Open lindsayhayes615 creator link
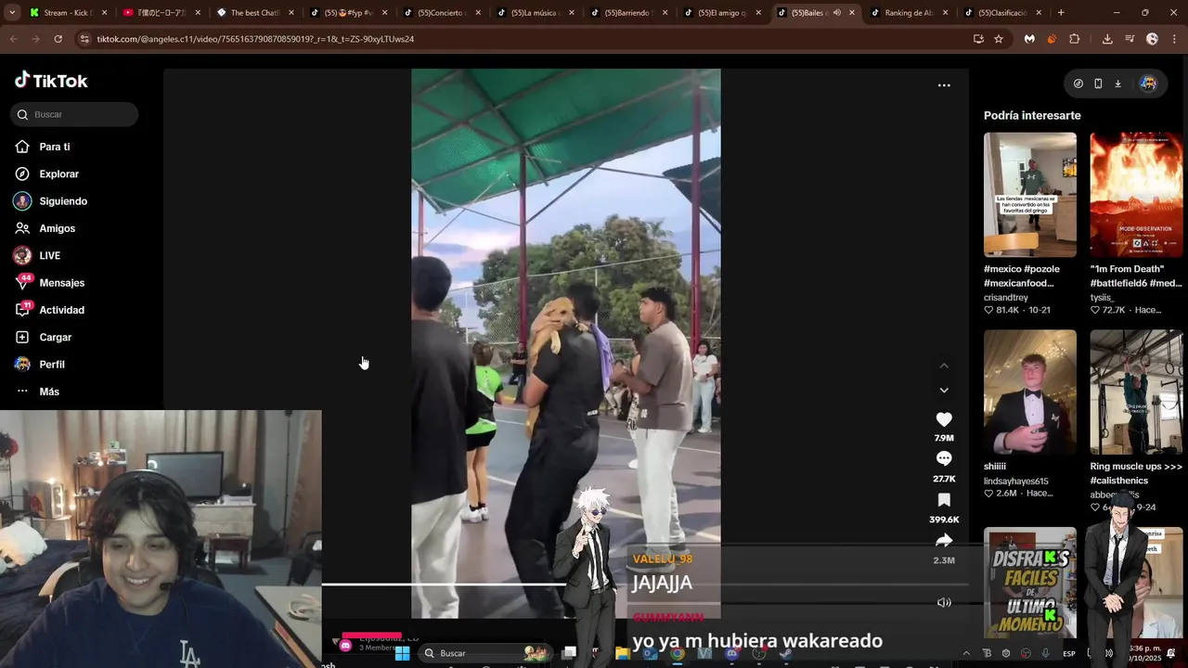Viewport: 1188px width, 668px height. point(1016,482)
